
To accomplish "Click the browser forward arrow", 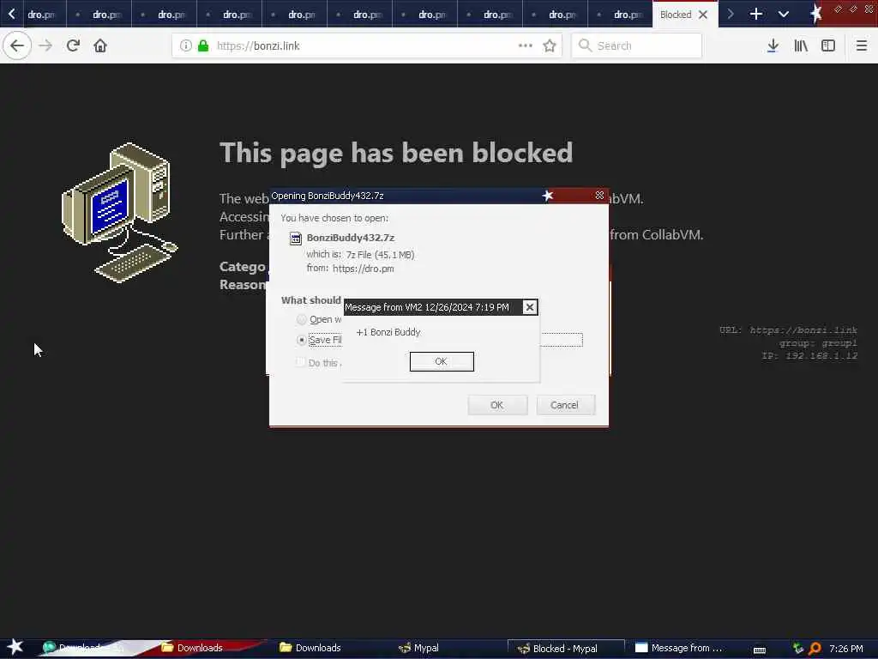I will point(45,45).
